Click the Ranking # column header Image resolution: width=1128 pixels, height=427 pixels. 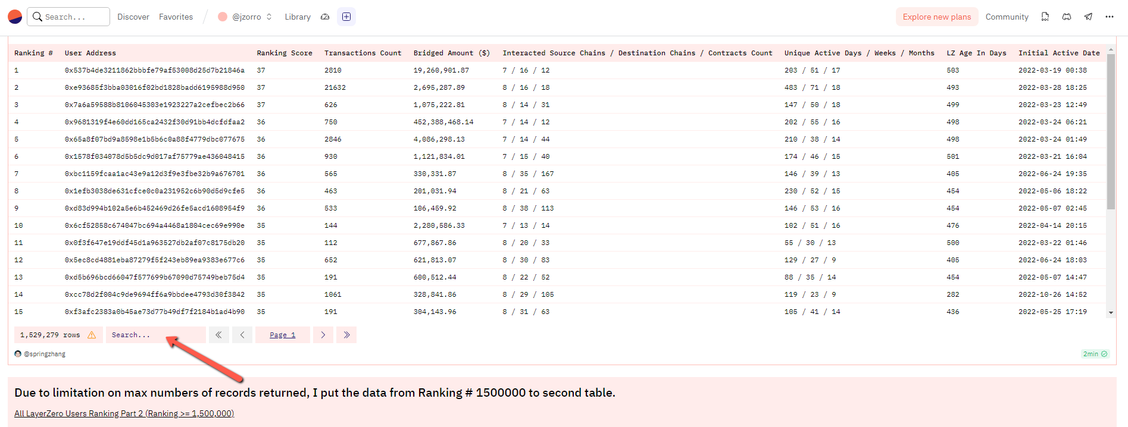pos(33,53)
